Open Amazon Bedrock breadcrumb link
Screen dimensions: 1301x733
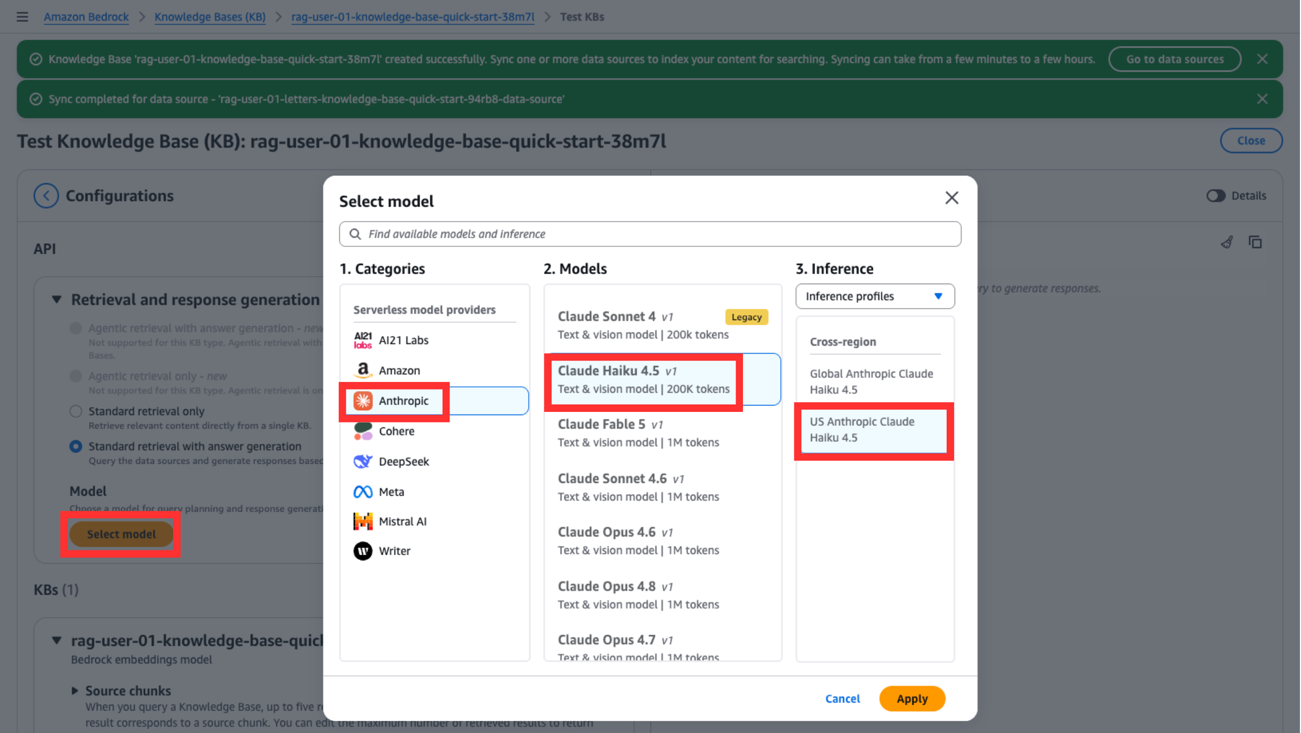(86, 17)
